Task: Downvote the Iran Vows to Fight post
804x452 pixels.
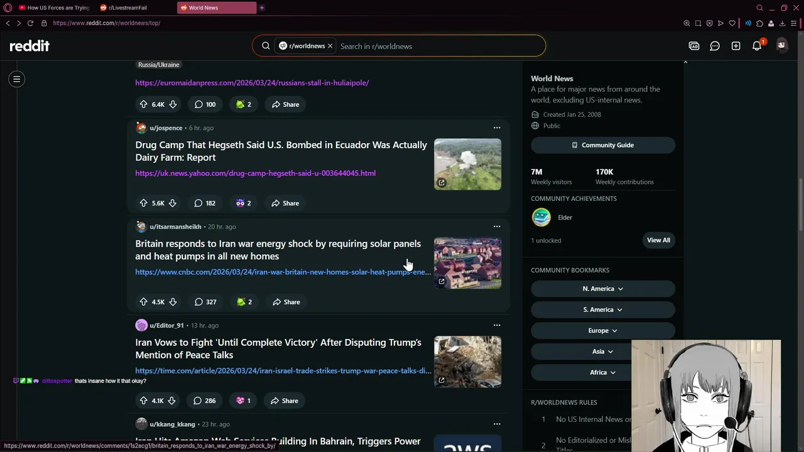Action: 171,401
